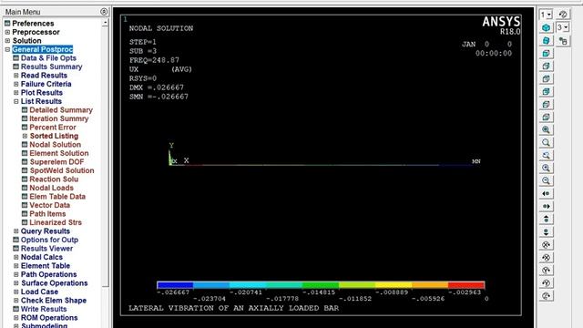The width and height of the screenshot is (583, 328).
Task: Rotate model clockwise about screen X
Action: coord(546,257)
